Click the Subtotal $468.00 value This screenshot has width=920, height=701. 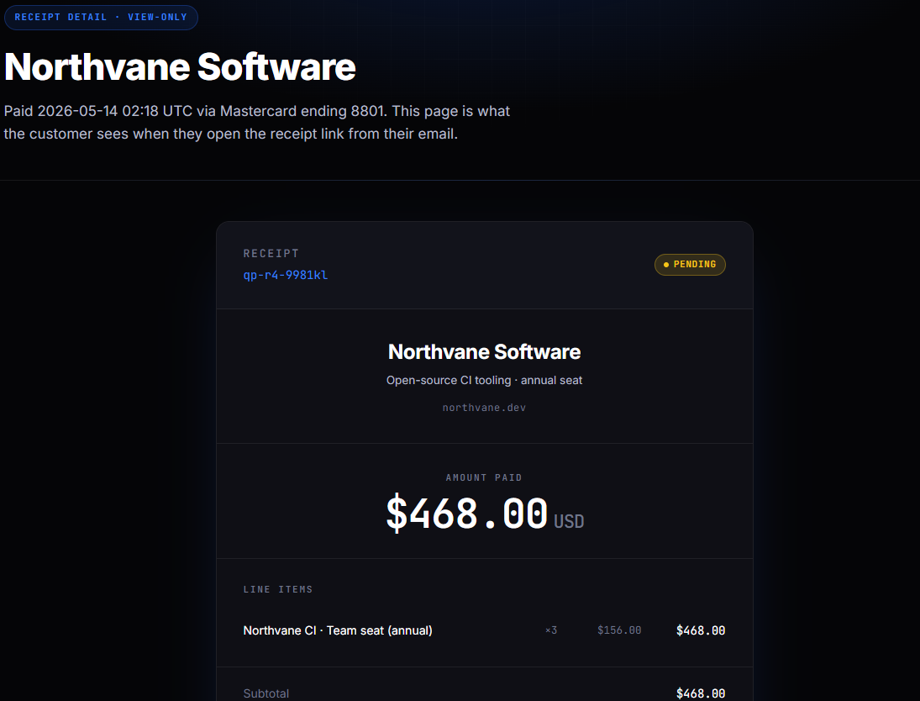point(701,693)
